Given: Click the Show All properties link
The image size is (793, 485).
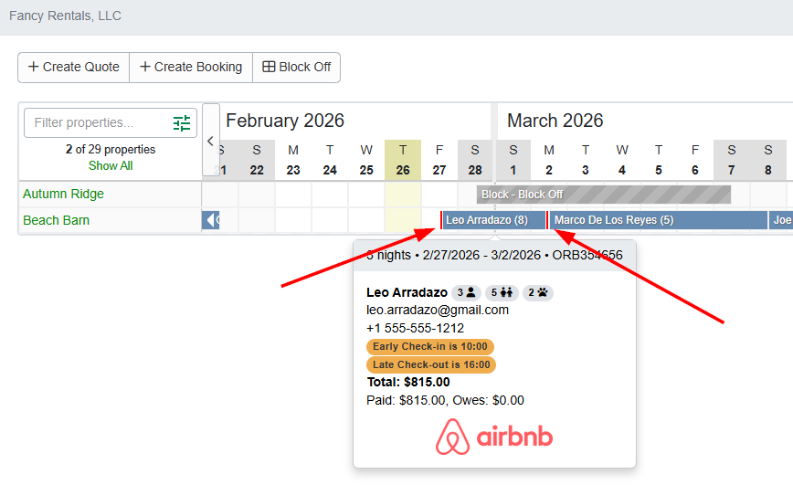Looking at the screenshot, I should click(x=111, y=166).
